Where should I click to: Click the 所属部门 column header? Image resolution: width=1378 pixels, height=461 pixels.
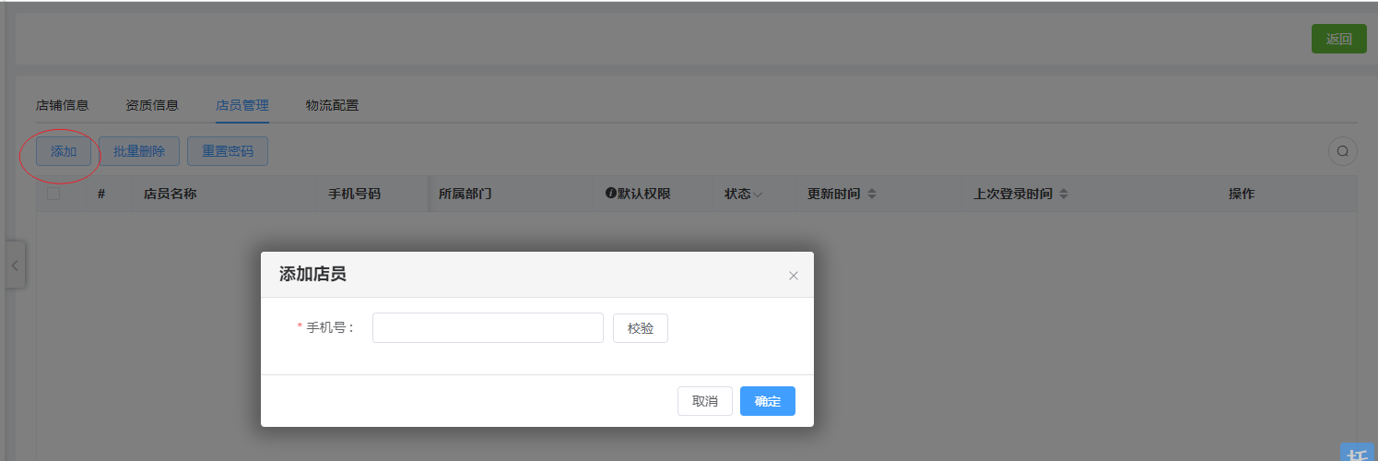pos(465,194)
